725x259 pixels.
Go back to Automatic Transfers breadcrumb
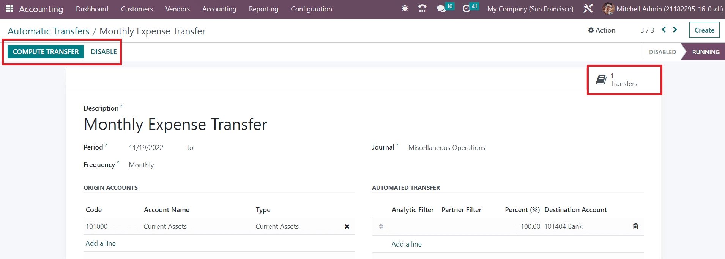pyautogui.click(x=49, y=31)
